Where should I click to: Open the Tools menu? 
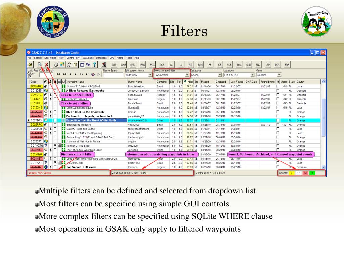click(x=129, y=58)
